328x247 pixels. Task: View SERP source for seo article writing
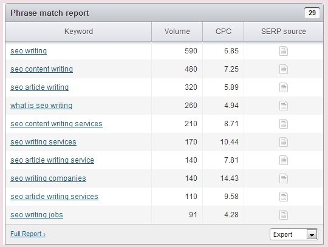tap(284, 87)
